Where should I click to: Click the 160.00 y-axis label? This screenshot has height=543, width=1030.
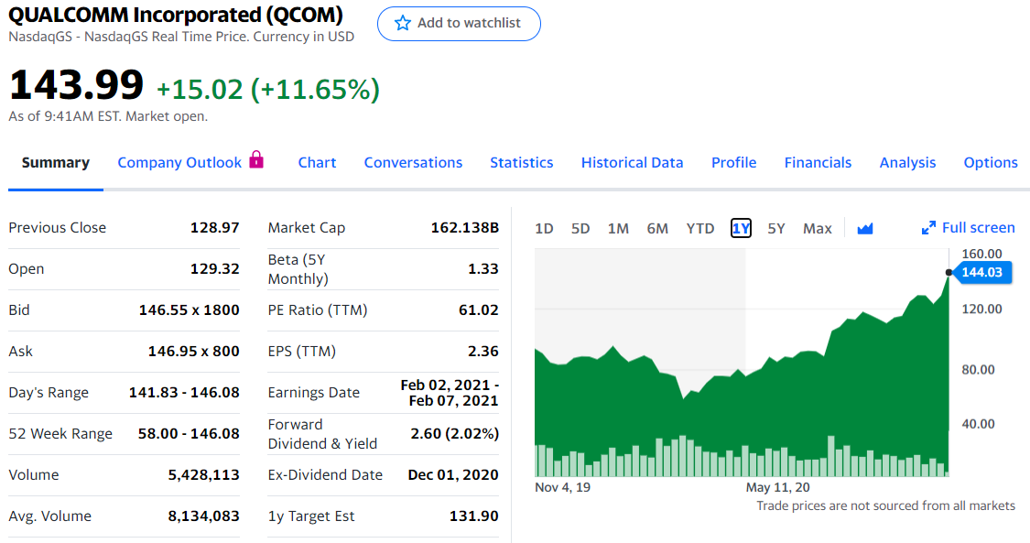point(982,254)
